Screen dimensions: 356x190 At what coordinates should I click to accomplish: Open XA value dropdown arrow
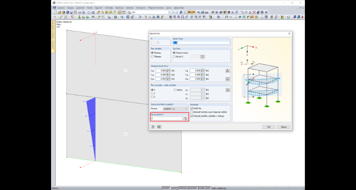tap(170, 70)
